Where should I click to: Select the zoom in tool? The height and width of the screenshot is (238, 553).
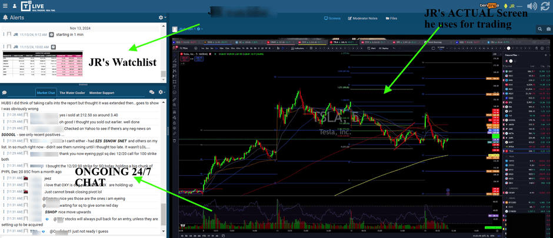pos(175,105)
